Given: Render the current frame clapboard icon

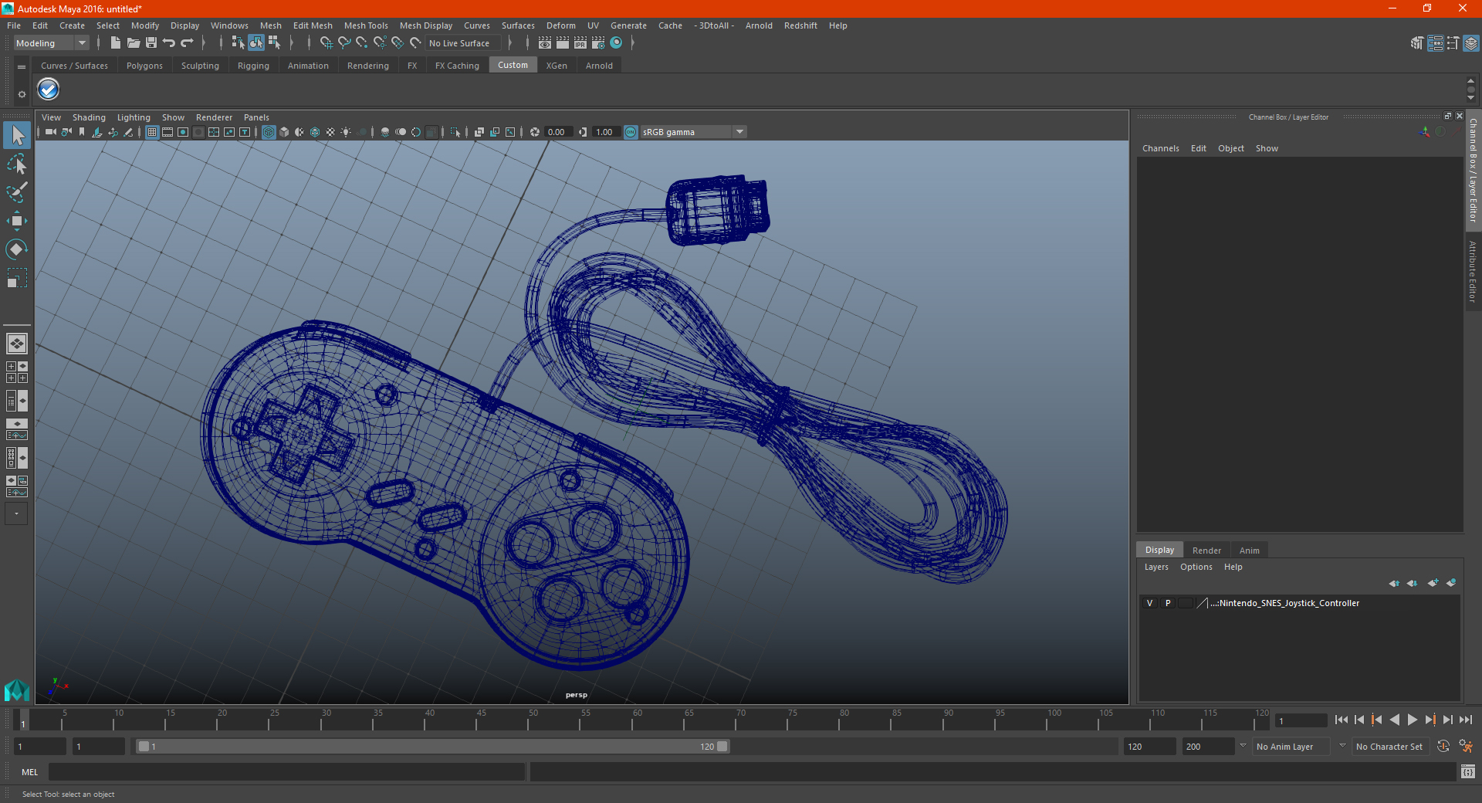Looking at the screenshot, I should 563,43.
